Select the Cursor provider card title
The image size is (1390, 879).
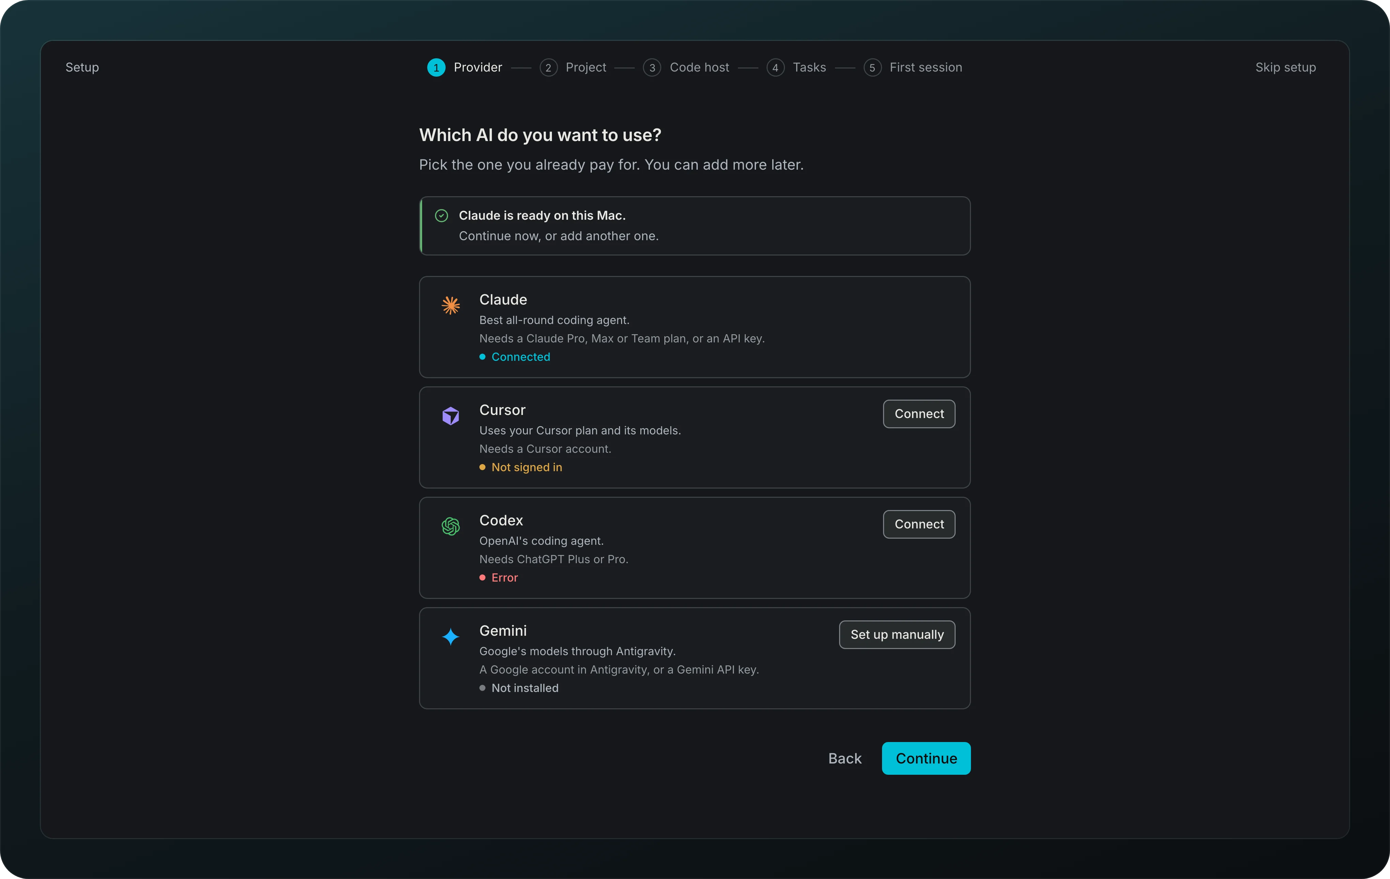502,410
